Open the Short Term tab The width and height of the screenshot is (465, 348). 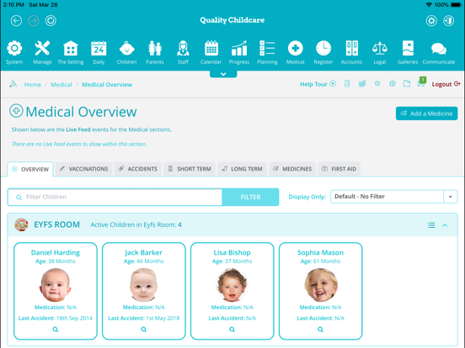(x=190, y=169)
